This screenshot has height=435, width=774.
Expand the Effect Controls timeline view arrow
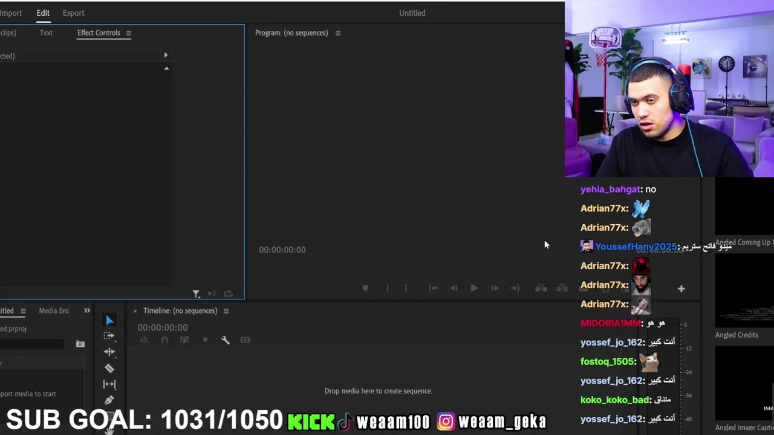(x=166, y=55)
